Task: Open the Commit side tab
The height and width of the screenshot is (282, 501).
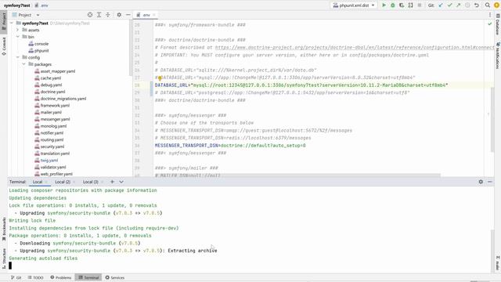Action: 4,46
